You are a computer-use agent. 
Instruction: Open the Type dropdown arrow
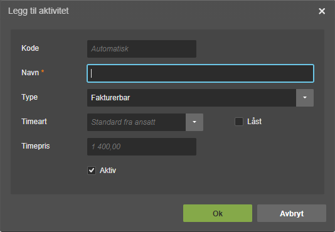(305, 98)
